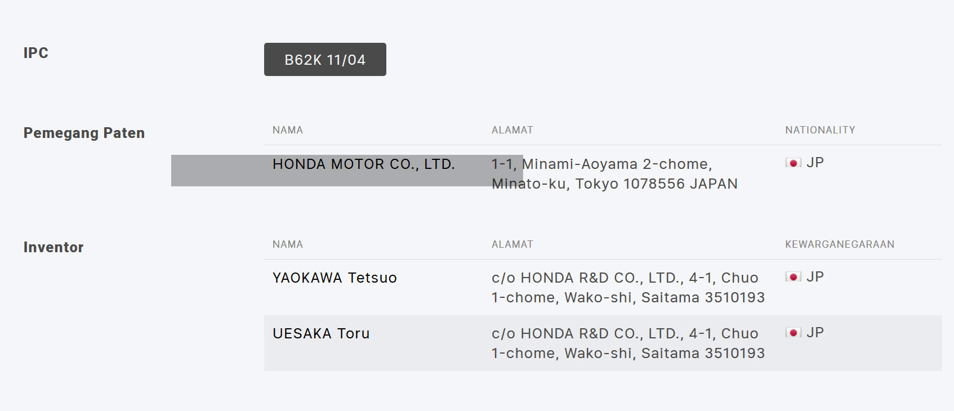The height and width of the screenshot is (411, 954).
Task: Click the NATIONALITY column header
Action: [x=821, y=130]
